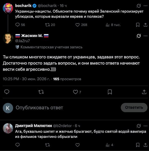
Task: Toggle repost on Жасмин М.'s main post
Action: click(41, 92)
